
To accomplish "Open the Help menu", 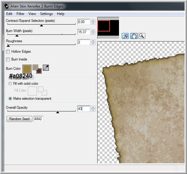I will pos(61,14).
